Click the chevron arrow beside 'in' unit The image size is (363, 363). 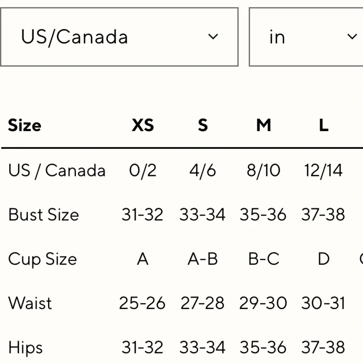(x=352, y=37)
